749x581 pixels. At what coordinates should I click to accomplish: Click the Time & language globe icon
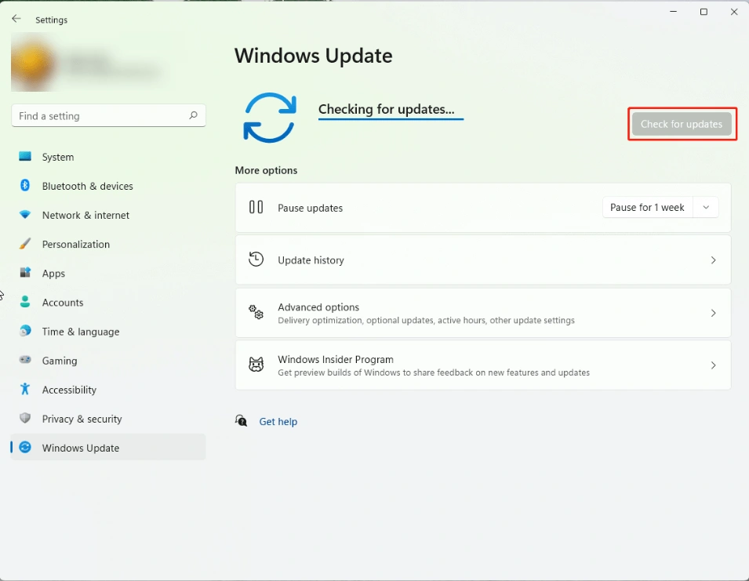[x=25, y=332]
